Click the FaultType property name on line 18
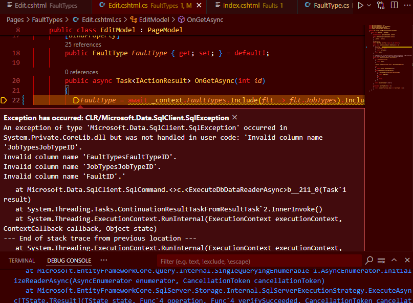This screenshot has height=303, width=413. [x=149, y=53]
